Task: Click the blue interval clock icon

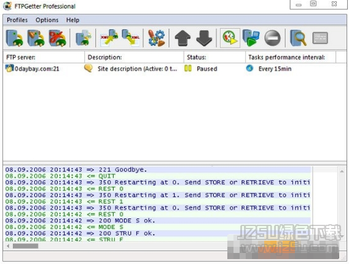Action: click(249, 68)
